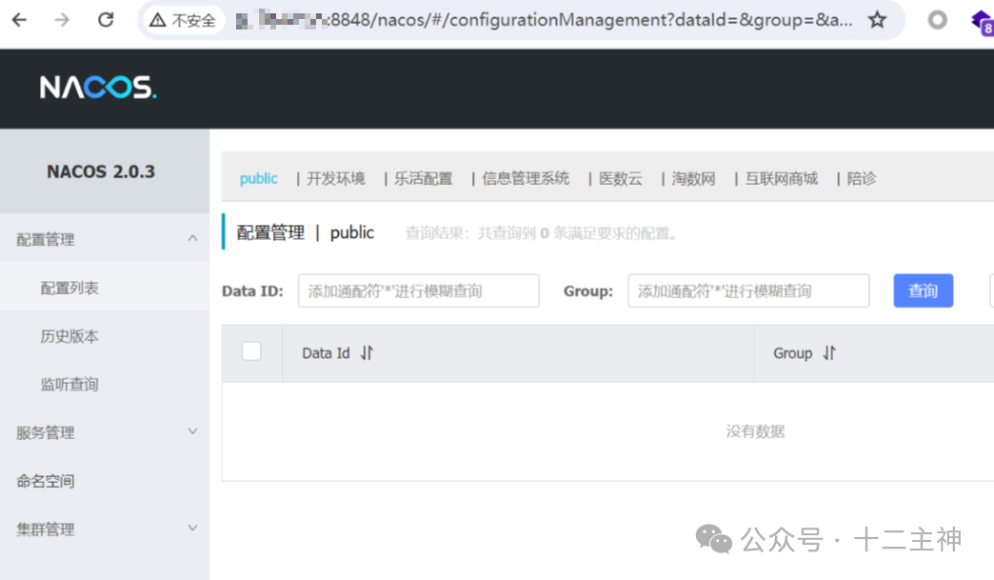The width and height of the screenshot is (994, 580).
Task: Expand the 集群管理 menu section
Action: click(x=105, y=529)
